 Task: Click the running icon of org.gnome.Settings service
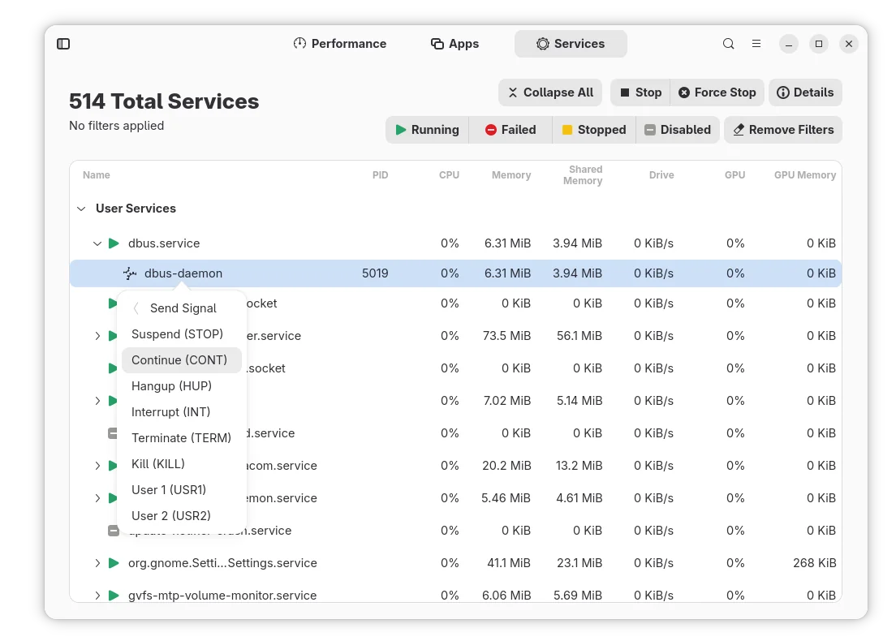pyautogui.click(x=114, y=563)
